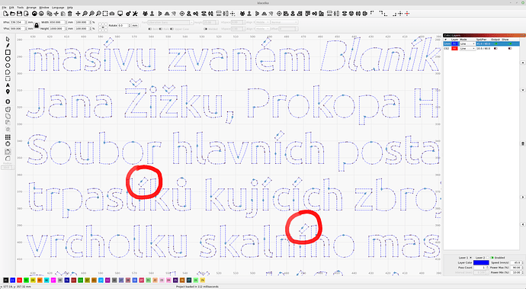
Task: Open the Circular array tool
Action: [x=8, y=144]
